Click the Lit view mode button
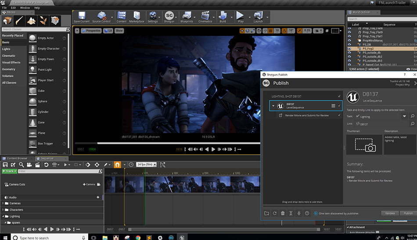 click(x=108, y=31)
